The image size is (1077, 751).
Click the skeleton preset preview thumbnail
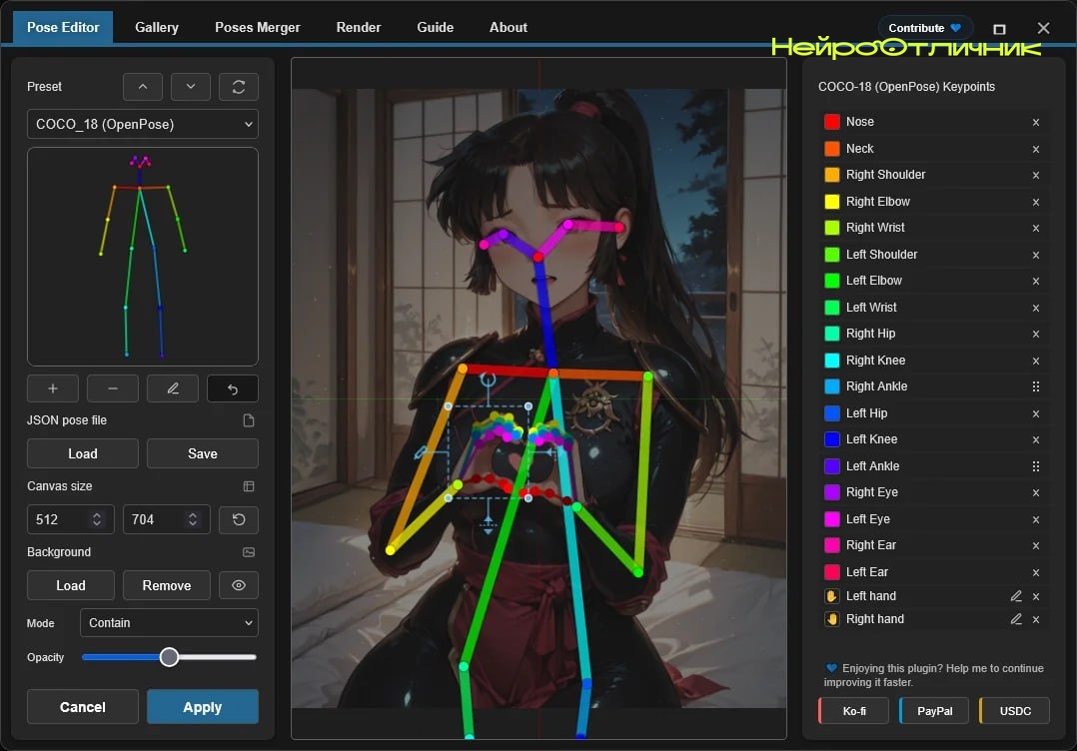143,257
